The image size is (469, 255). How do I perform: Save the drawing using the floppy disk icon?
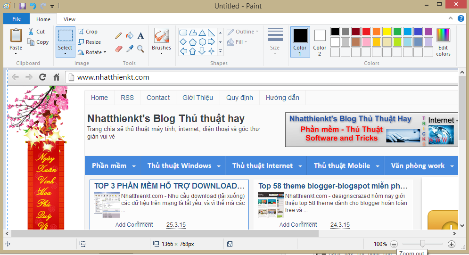pyautogui.click(x=23, y=6)
